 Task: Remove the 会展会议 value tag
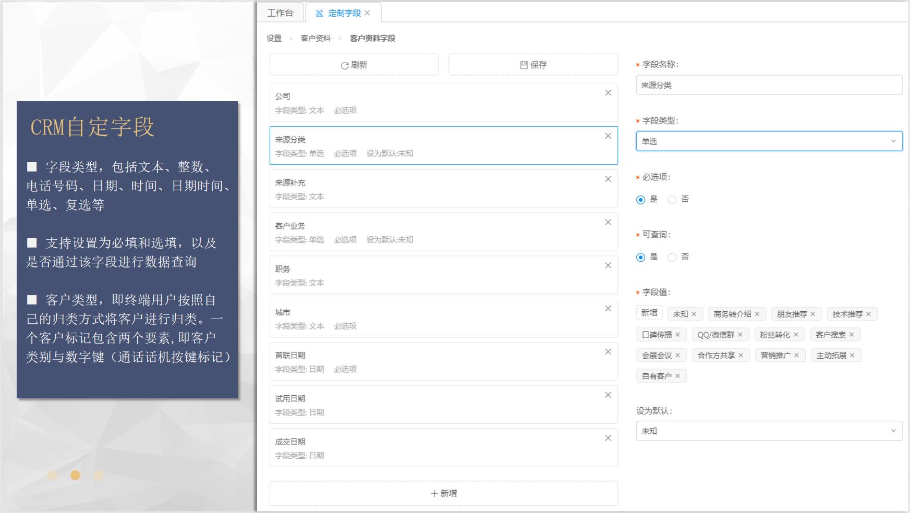(x=678, y=356)
